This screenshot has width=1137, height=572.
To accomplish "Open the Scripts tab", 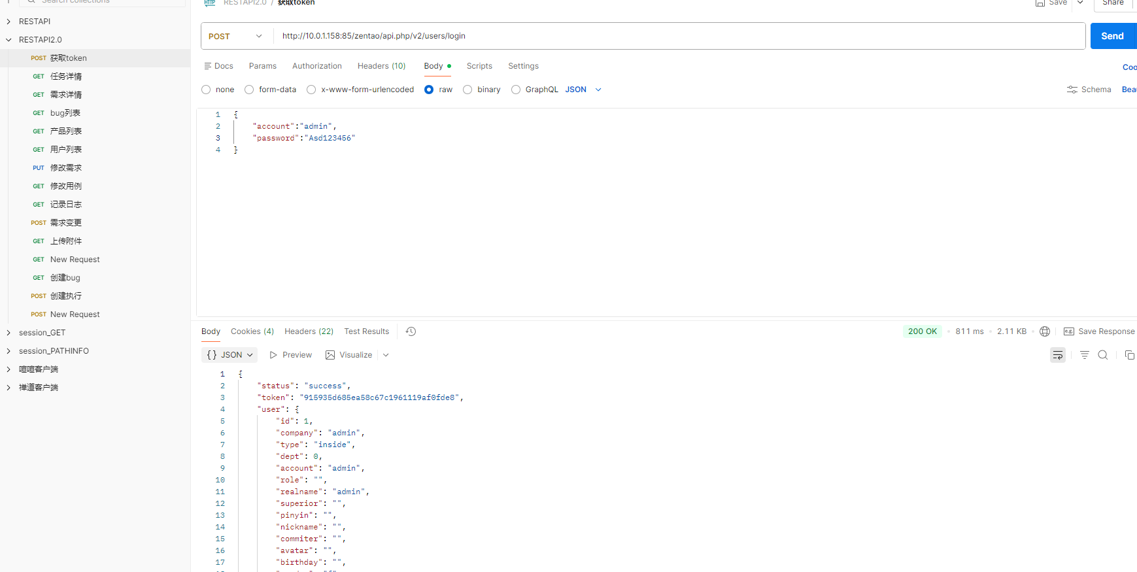I will (479, 66).
